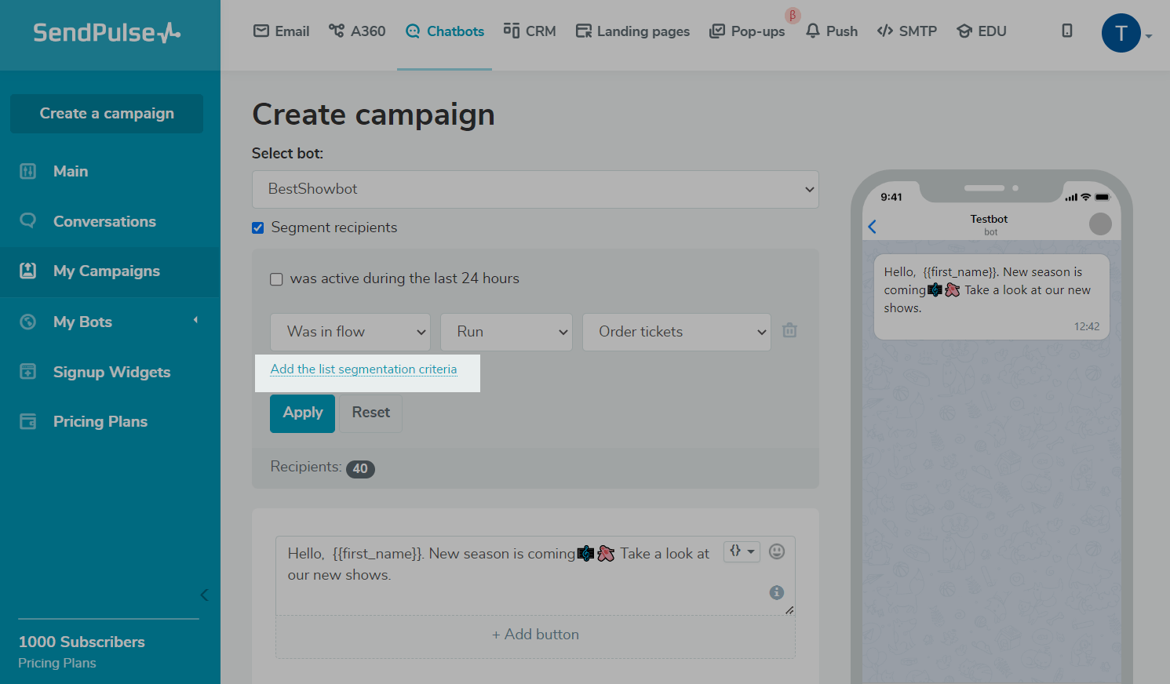
Task: Click the My Campaigns sidebar icon
Action: [27, 271]
